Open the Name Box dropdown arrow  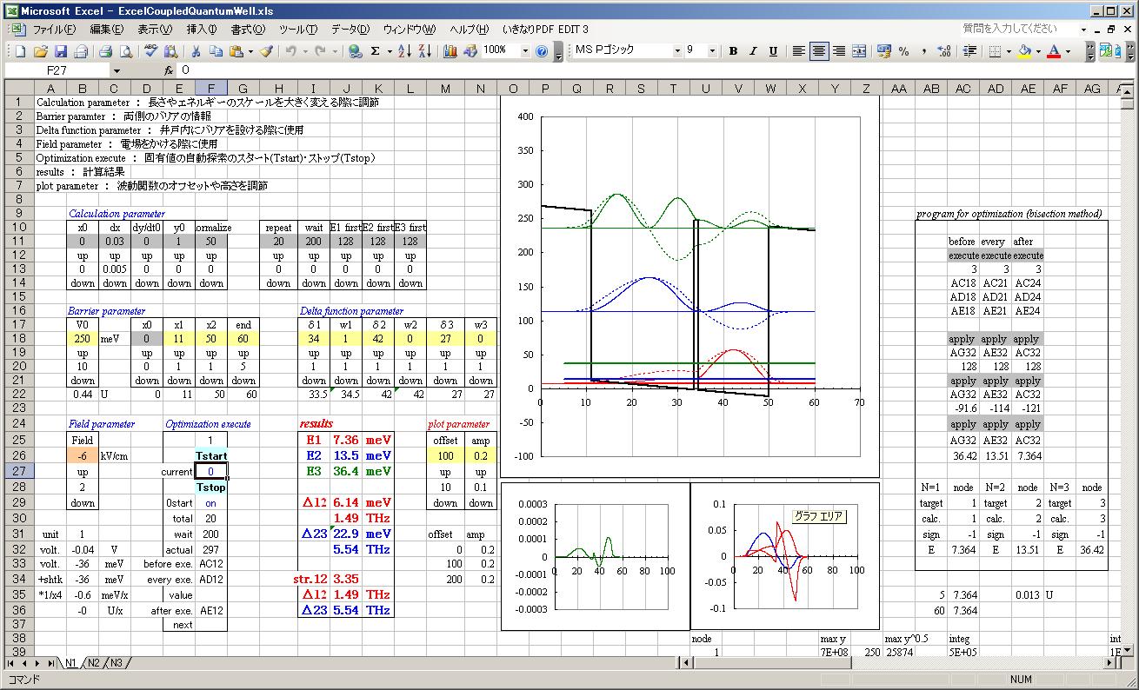coord(117,70)
